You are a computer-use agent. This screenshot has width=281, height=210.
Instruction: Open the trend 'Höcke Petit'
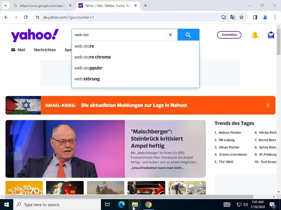[x=268, y=133]
